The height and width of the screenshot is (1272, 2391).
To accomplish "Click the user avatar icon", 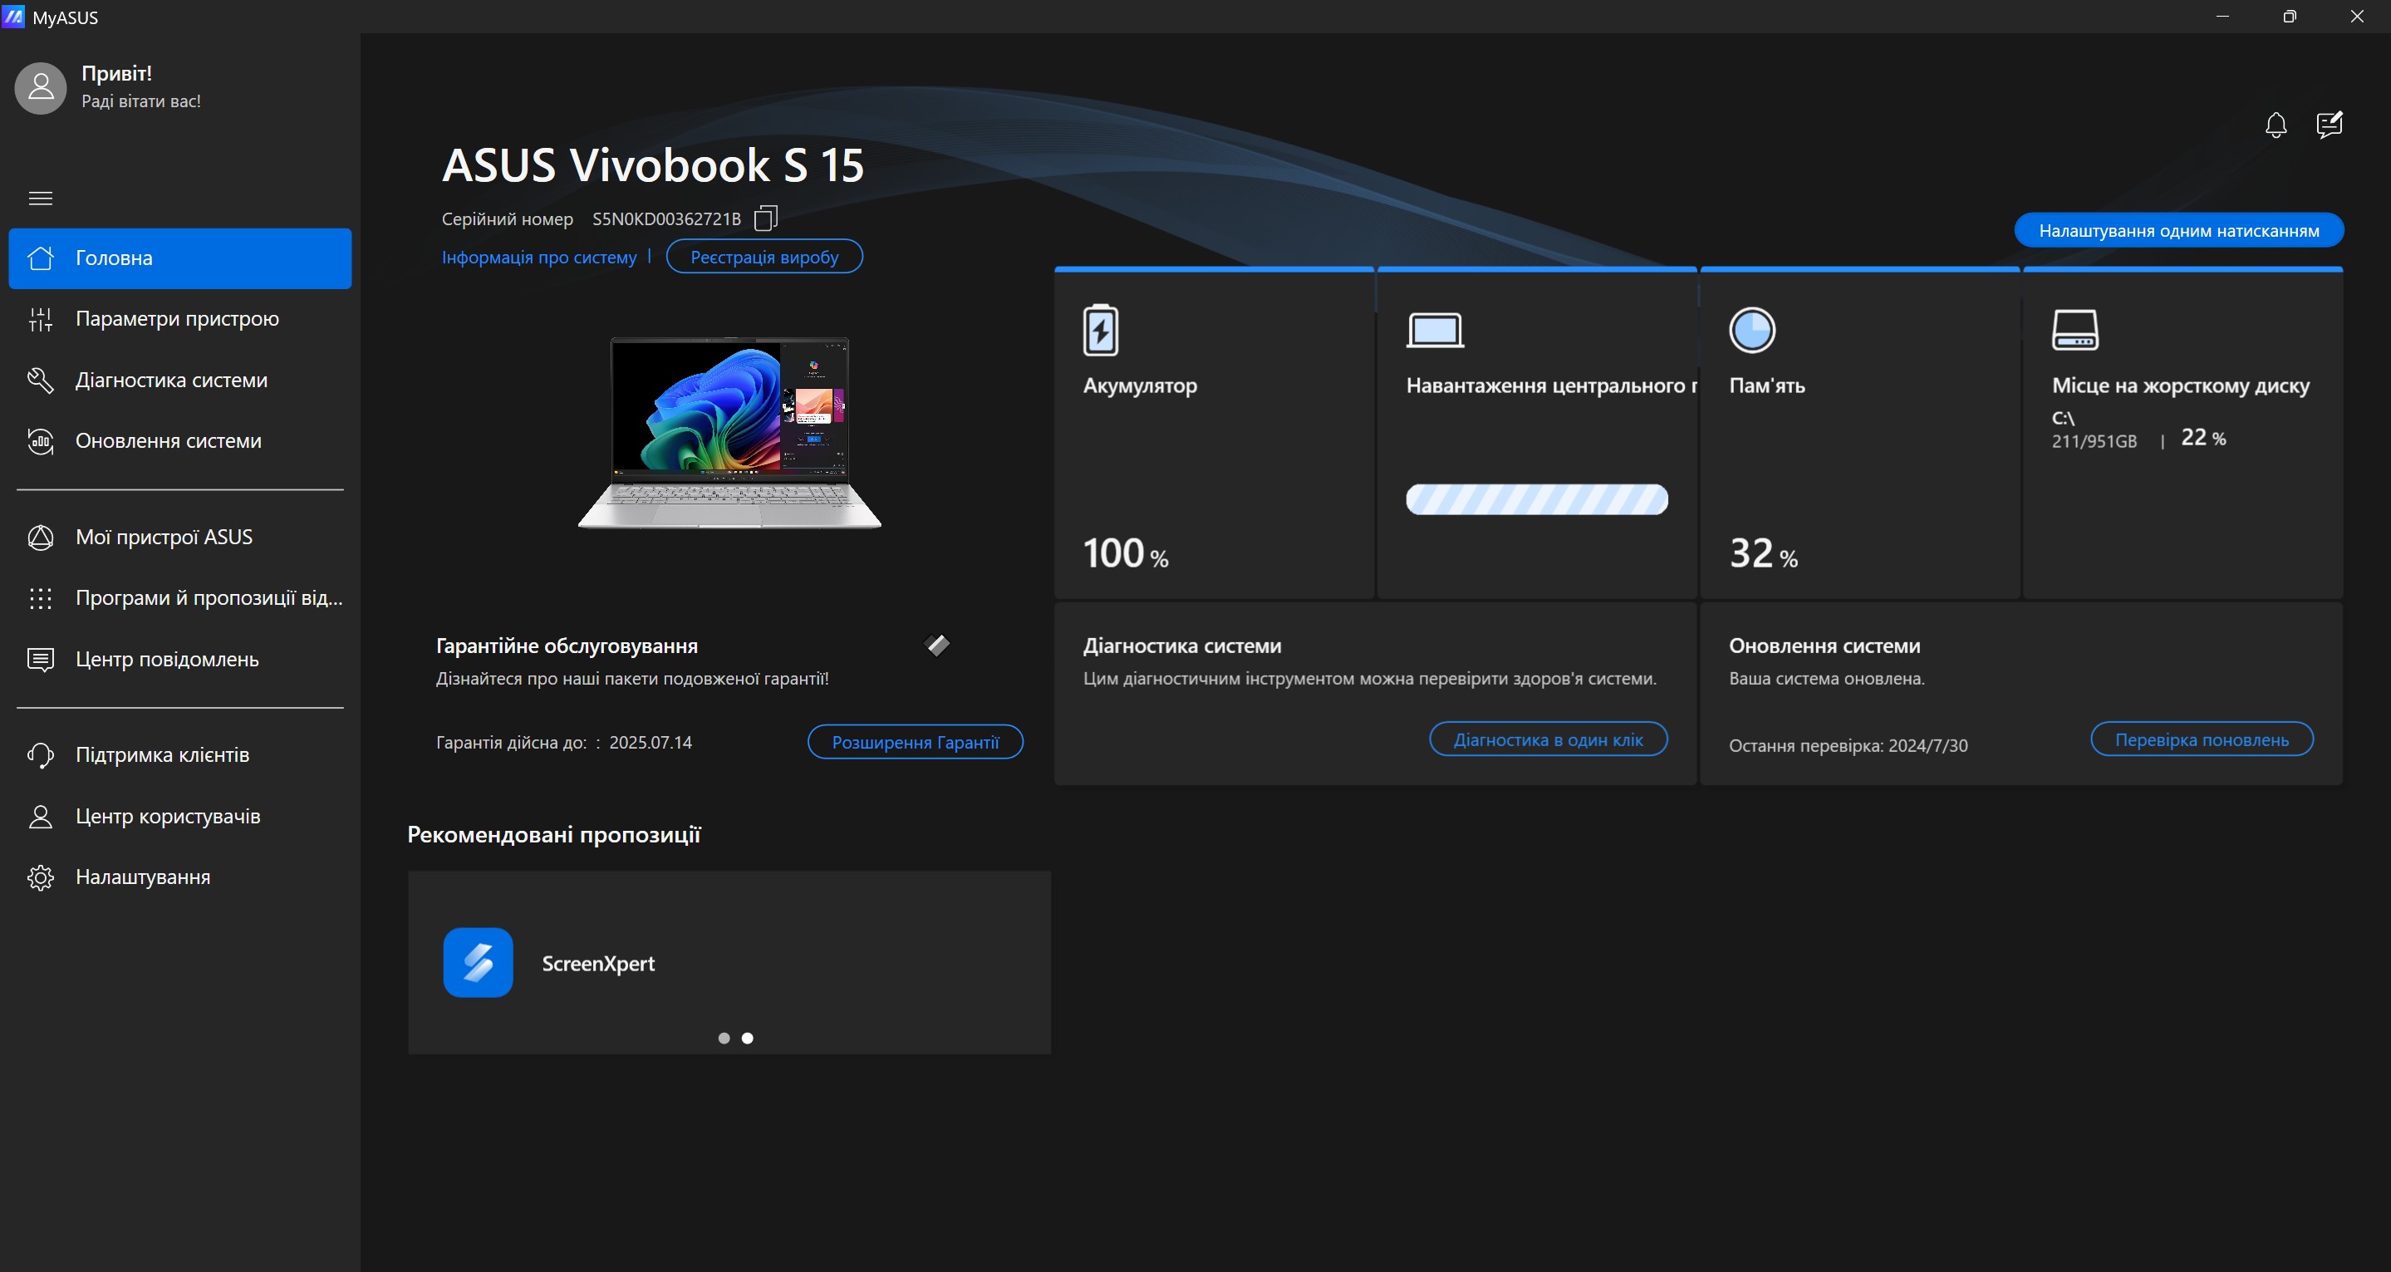I will [41, 88].
